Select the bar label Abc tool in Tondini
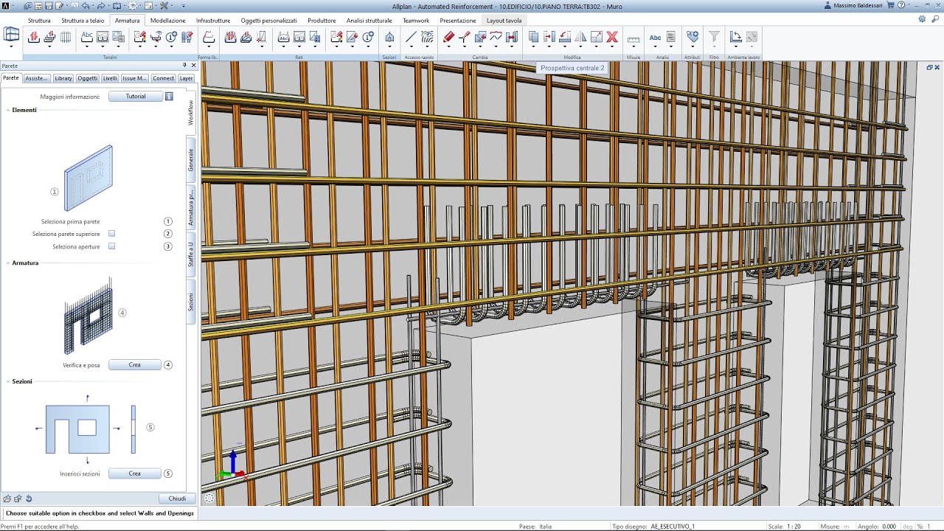Screen dimensions: 944x531 pyautogui.click(x=87, y=36)
